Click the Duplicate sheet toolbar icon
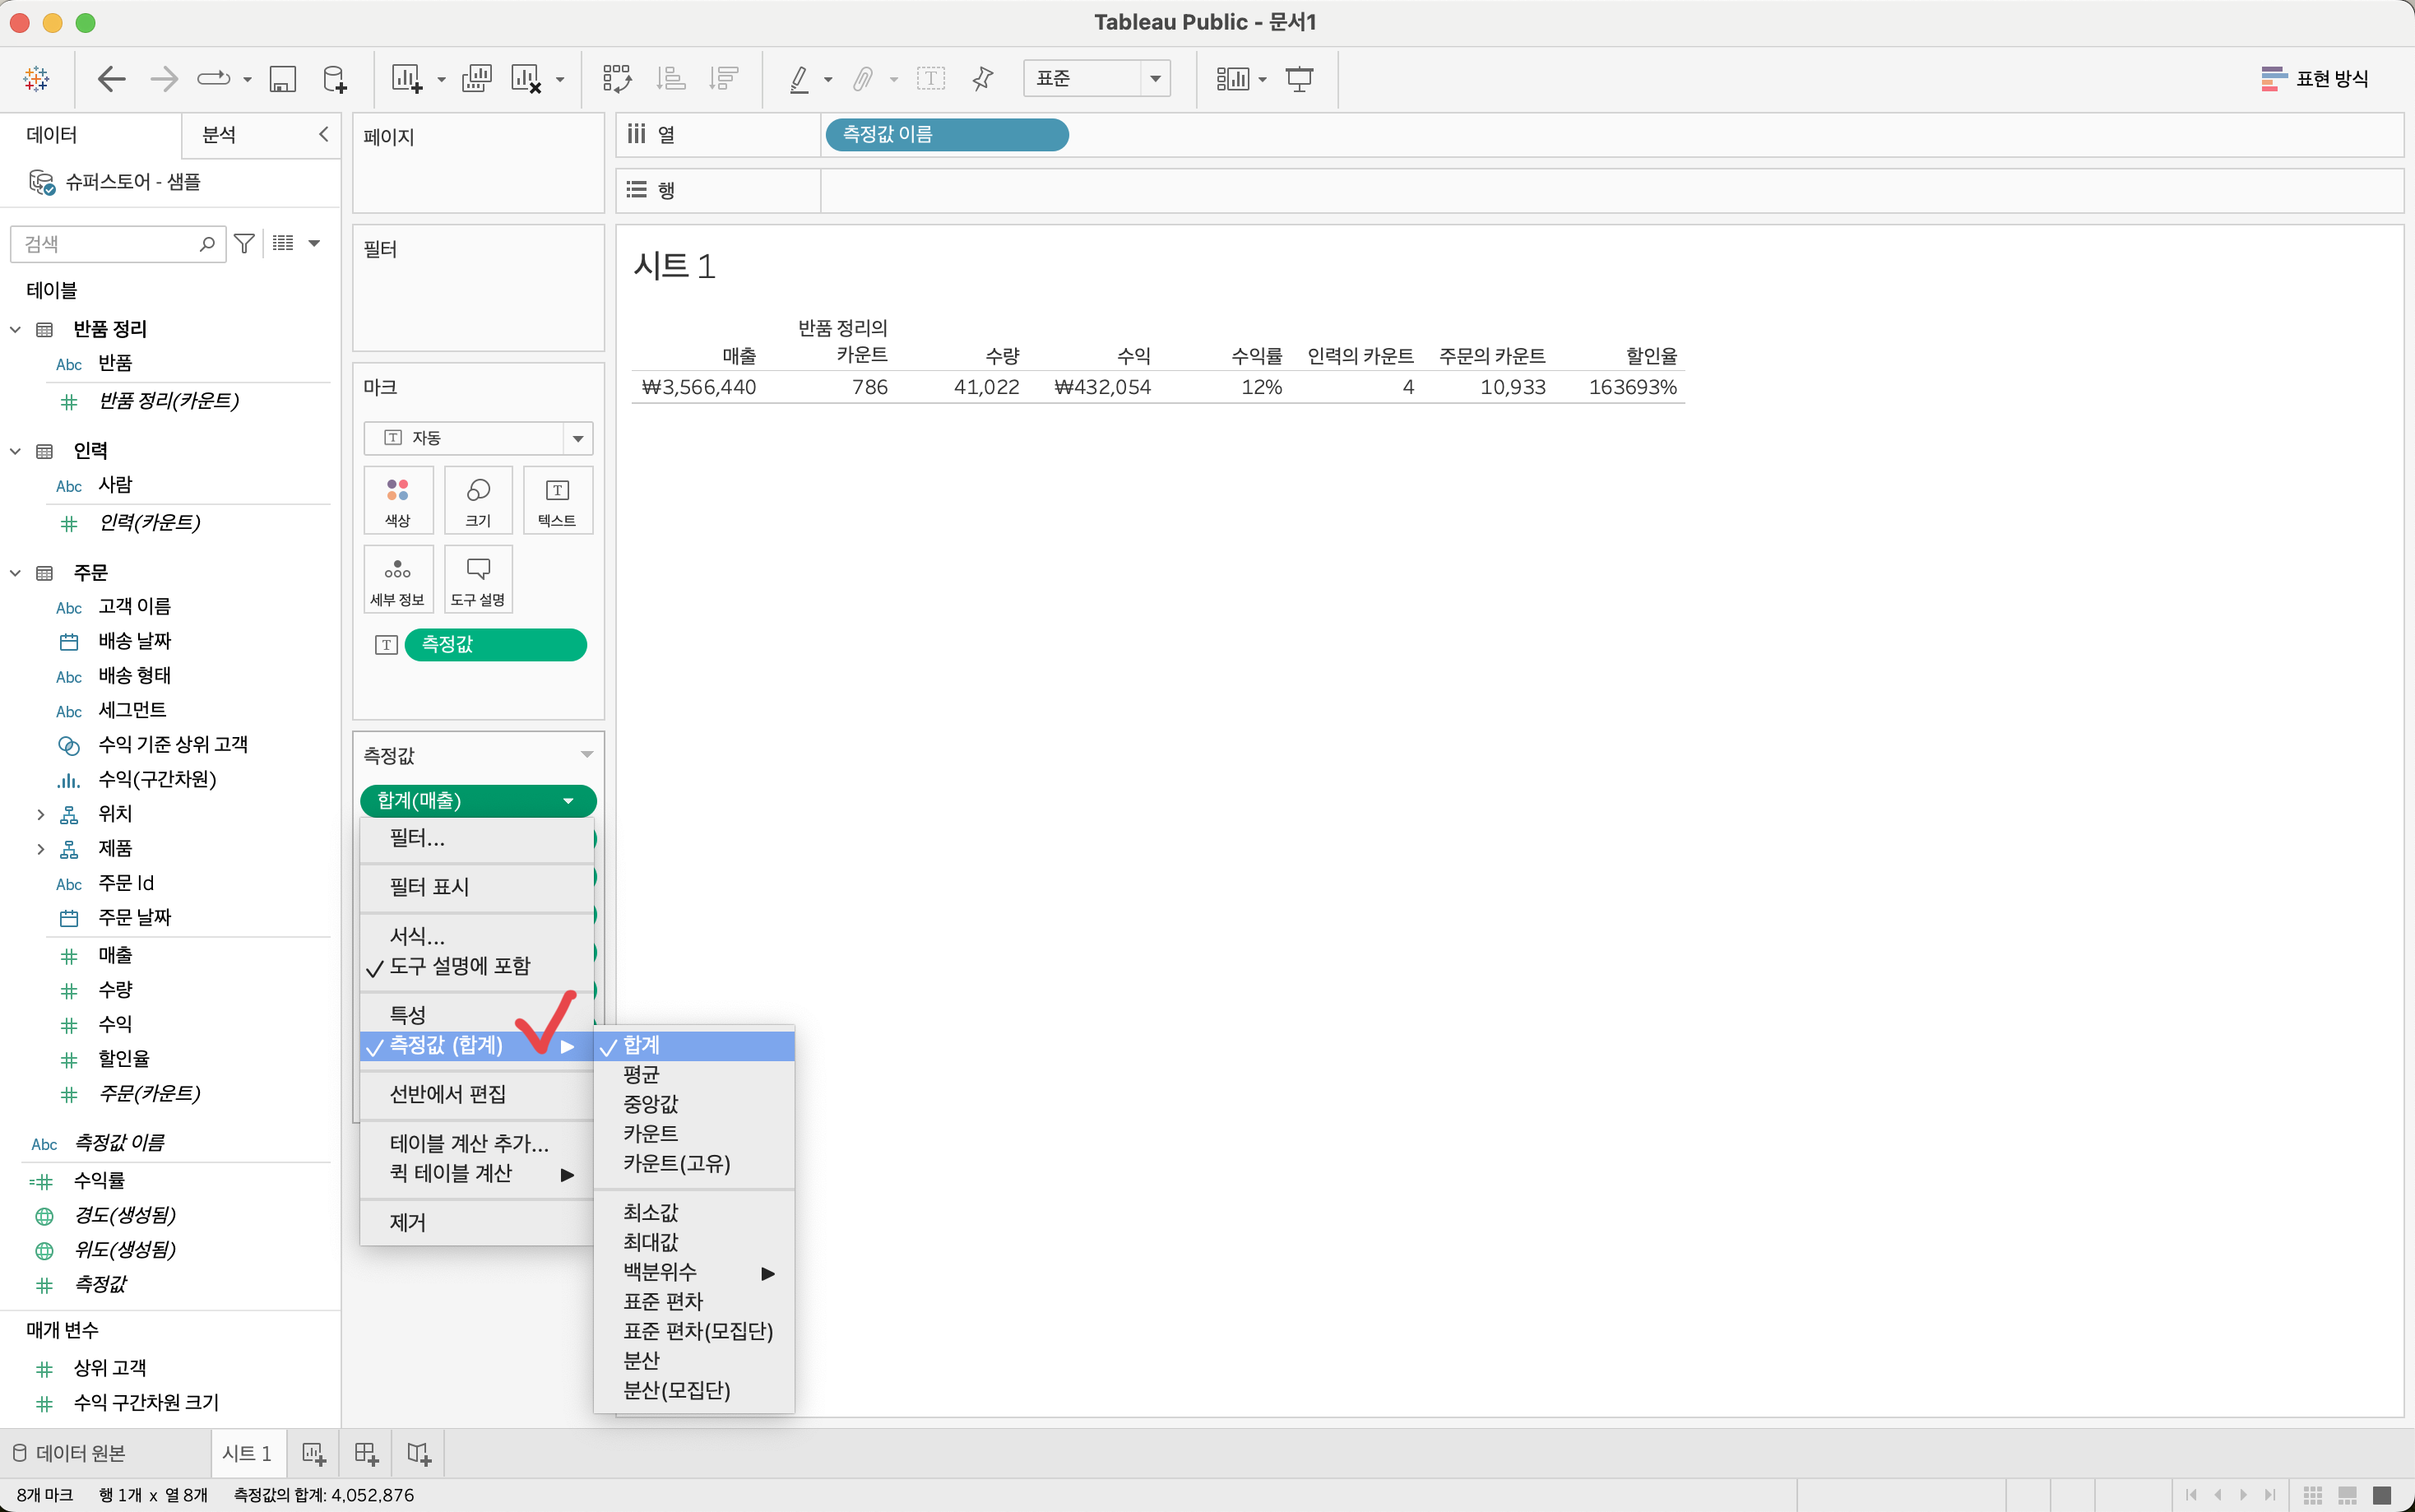Image resolution: width=2415 pixels, height=1512 pixels. point(477,79)
